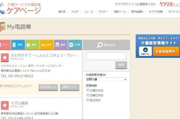Switch to the 通所 category tab
This screenshot has height=119, width=180.
coord(32,44)
